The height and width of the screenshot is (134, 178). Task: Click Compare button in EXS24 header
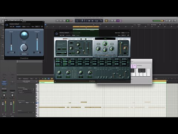68,35
